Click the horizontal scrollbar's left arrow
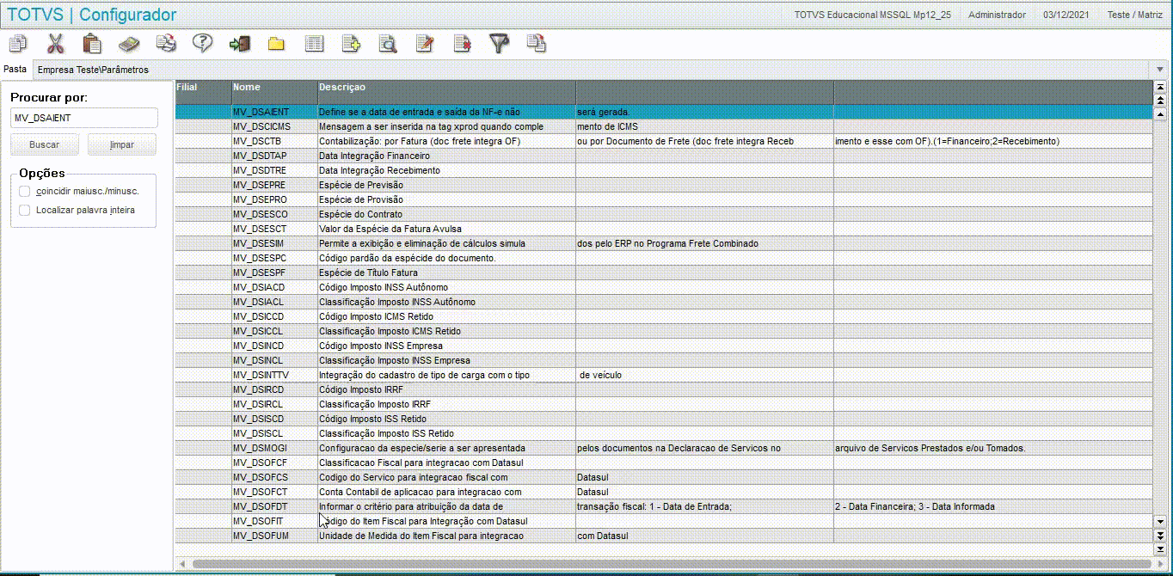Image resolution: width=1173 pixels, height=576 pixels. pos(181,564)
